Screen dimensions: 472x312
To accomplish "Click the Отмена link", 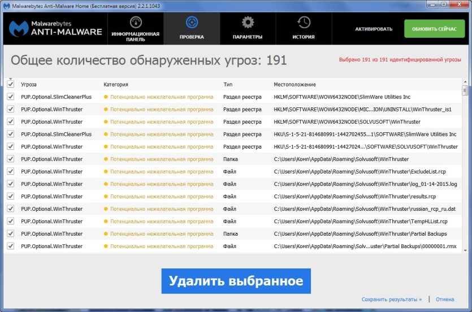I will click(x=445, y=300).
